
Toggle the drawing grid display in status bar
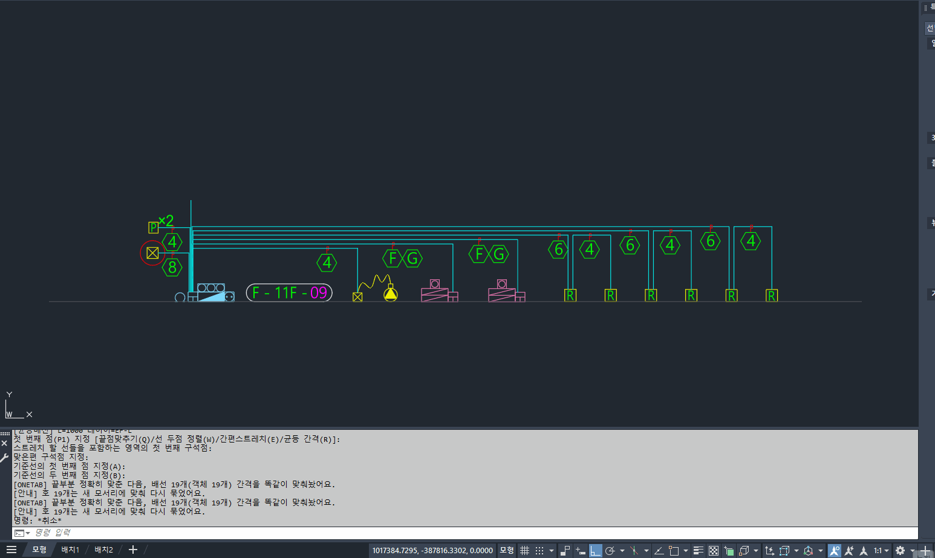tap(524, 550)
